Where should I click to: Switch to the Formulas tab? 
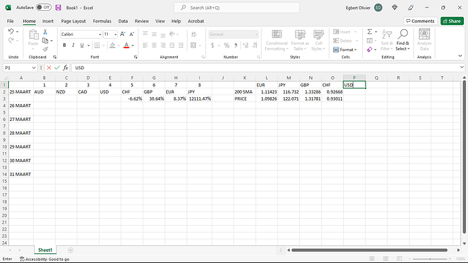[102, 21]
